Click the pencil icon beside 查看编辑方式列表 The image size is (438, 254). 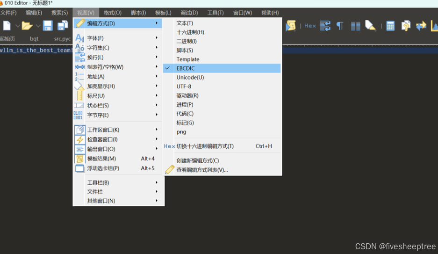[x=170, y=170]
